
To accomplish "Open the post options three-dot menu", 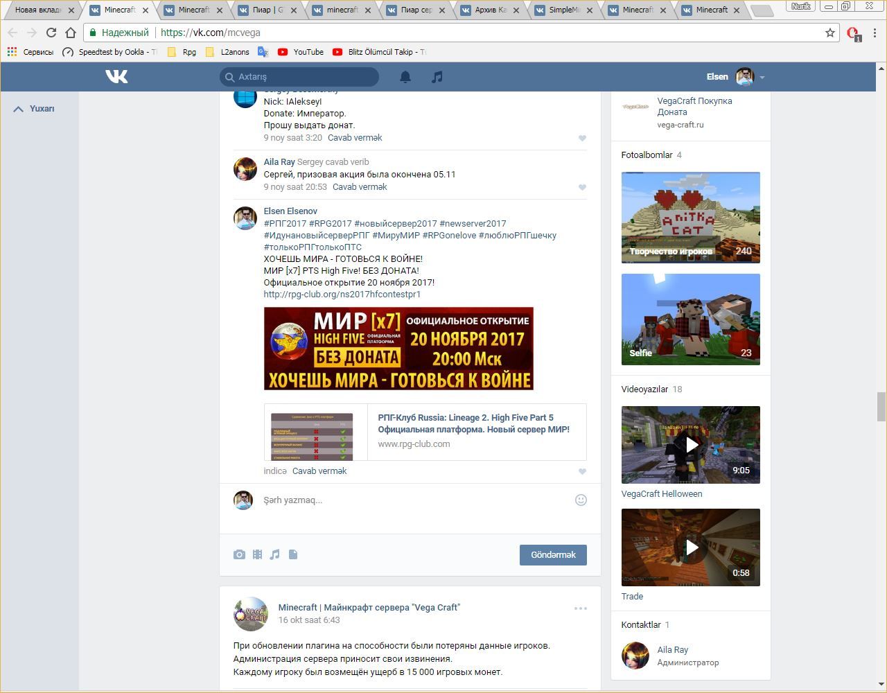I will 581,608.
